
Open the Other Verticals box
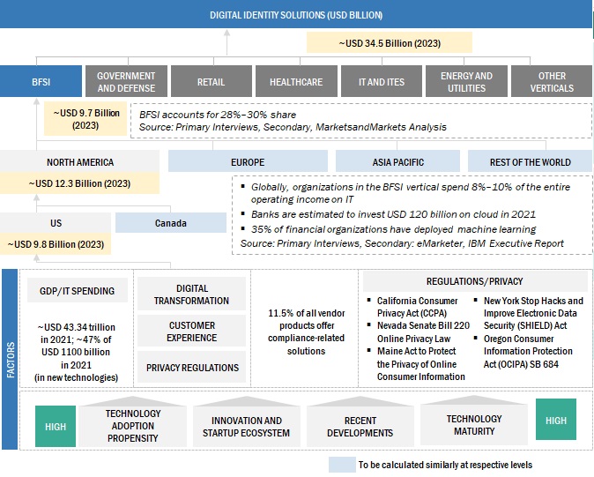point(552,82)
